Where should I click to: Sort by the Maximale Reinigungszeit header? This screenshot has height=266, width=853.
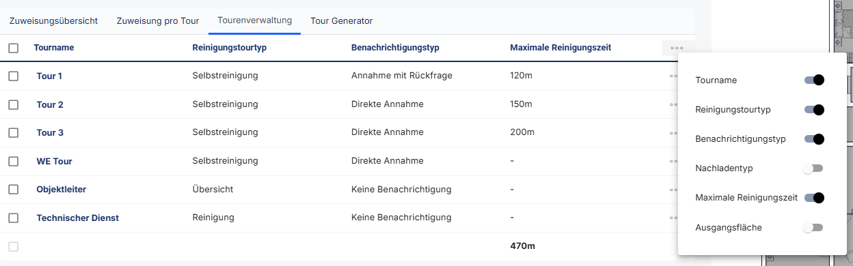[x=560, y=48]
